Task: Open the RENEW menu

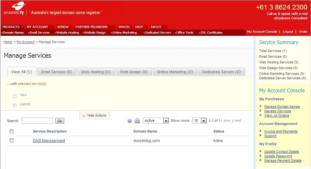Action: [63, 27]
